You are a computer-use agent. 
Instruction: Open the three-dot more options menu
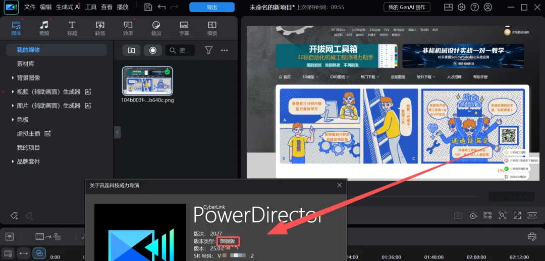[x=225, y=50]
